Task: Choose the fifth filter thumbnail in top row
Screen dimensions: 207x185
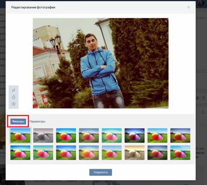Action: (x=112, y=135)
